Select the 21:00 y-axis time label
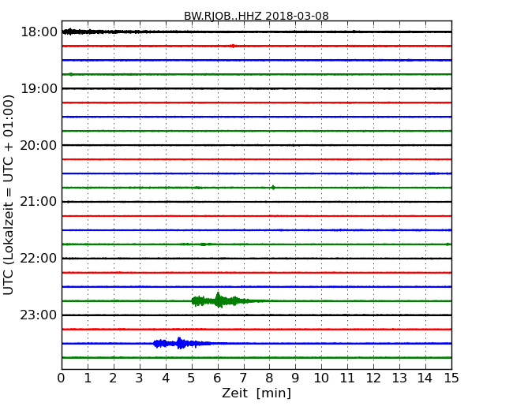 tap(39, 202)
